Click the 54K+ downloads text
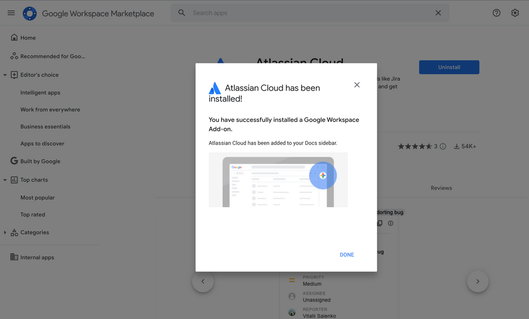This screenshot has width=529, height=319. (x=469, y=146)
